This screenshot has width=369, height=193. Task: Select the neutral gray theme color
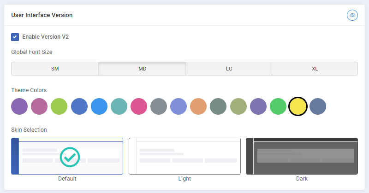coord(159,106)
